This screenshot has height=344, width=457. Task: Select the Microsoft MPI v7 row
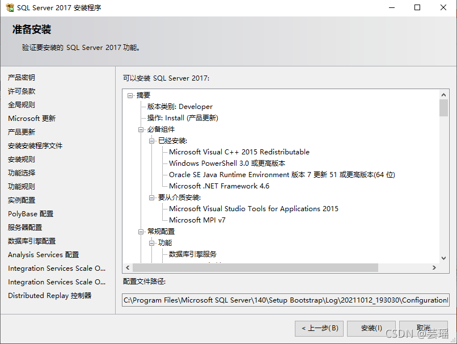click(197, 220)
